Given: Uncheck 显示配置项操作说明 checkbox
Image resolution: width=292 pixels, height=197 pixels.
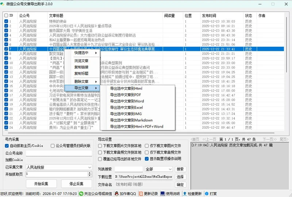Looking at the screenshot, I should (x=147, y=159).
